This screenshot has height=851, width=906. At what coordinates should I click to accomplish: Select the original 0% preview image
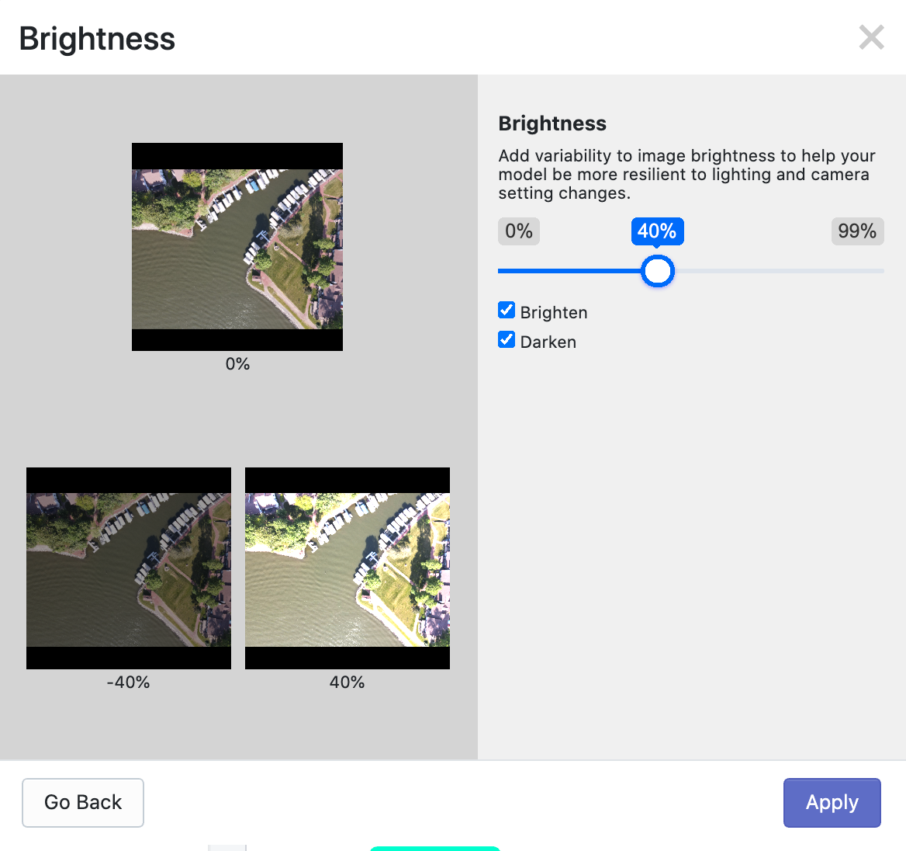(237, 247)
